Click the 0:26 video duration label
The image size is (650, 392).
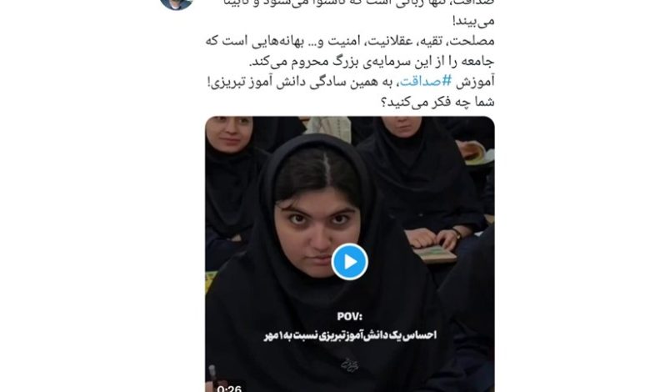point(229,389)
